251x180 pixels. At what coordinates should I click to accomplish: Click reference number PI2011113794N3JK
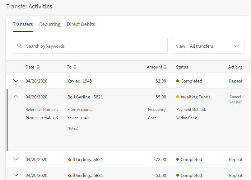coord(42,118)
